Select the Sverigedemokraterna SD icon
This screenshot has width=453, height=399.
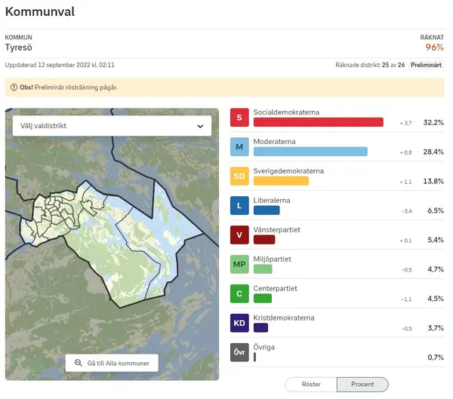click(239, 176)
